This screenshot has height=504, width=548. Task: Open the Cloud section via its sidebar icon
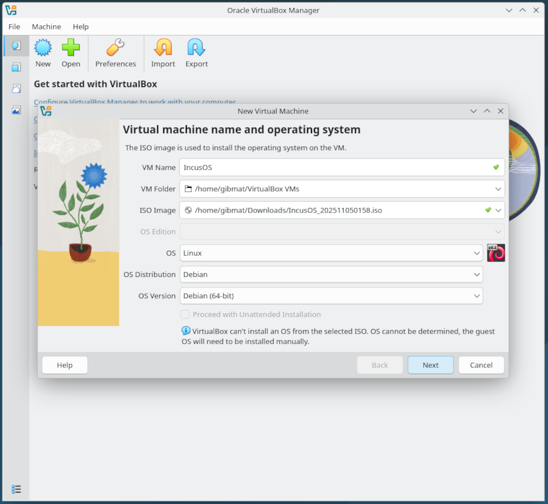click(16, 88)
